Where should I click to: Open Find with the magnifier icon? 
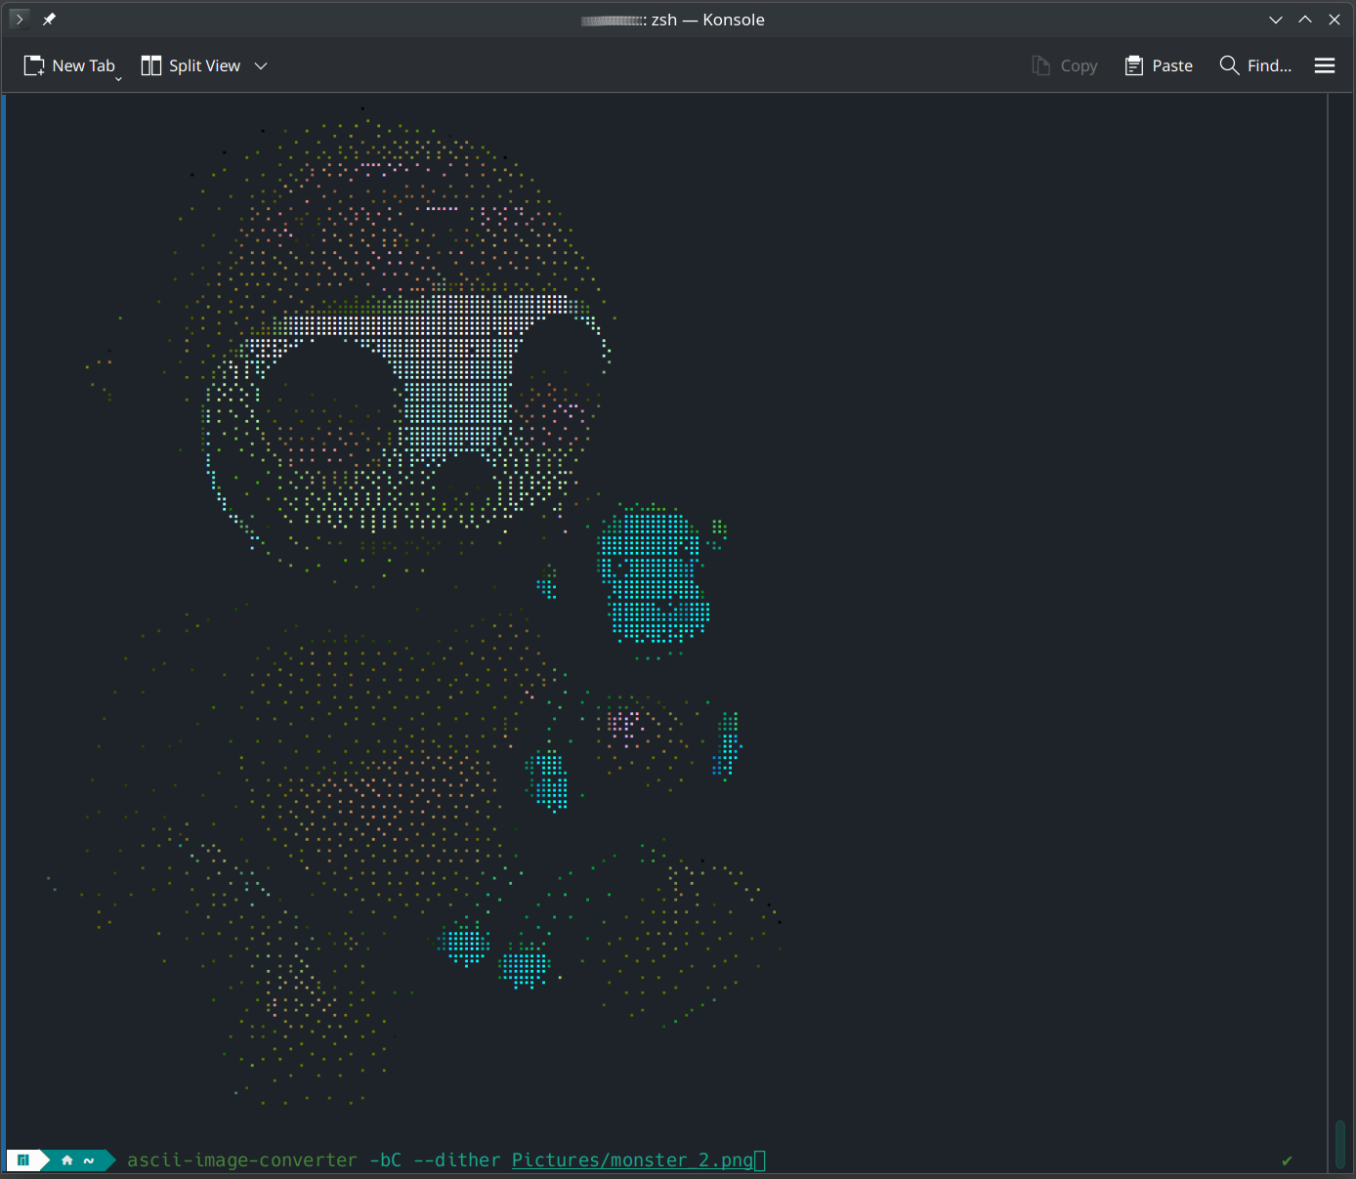click(x=1229, y=65)
